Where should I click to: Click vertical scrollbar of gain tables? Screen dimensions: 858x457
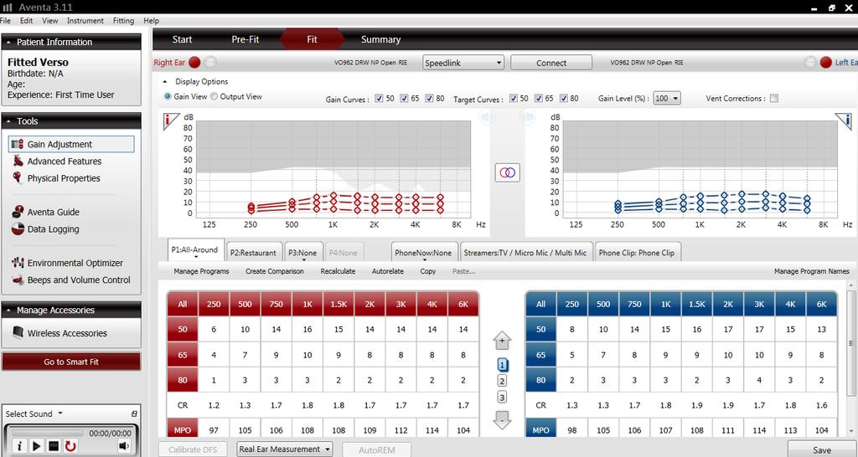point(851,342)
